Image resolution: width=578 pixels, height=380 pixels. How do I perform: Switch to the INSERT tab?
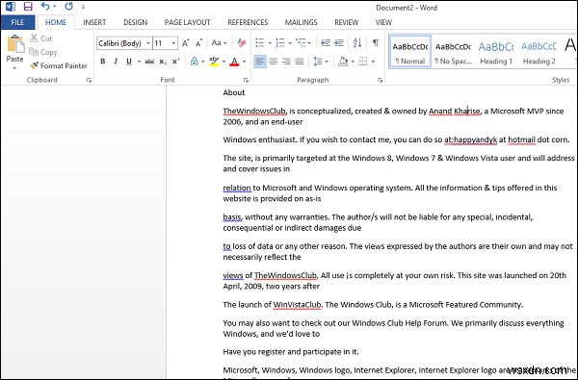[x=94, y=22]
